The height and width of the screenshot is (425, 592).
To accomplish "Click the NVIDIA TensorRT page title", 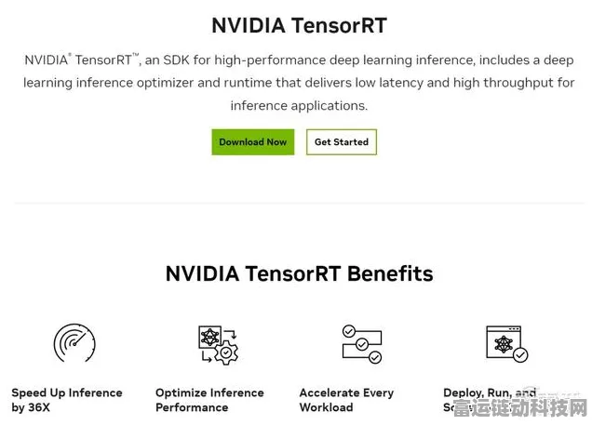I will pos(299,26).
